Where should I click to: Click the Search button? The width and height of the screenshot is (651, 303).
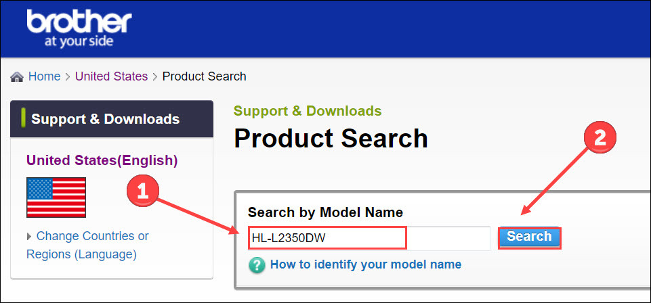pyautogui.click(x=529, y=238)
